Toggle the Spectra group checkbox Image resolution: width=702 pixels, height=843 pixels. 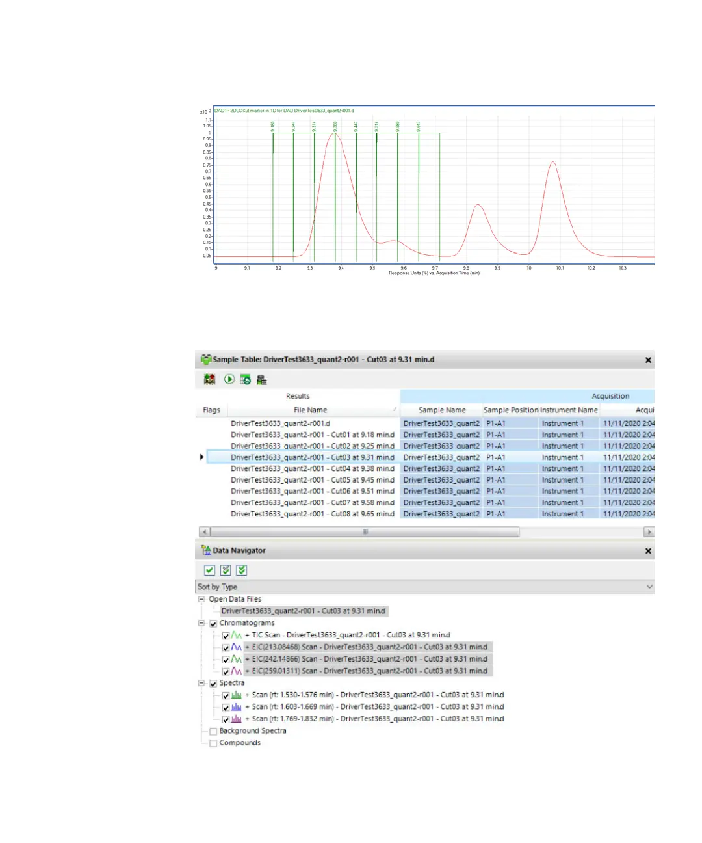click(213, 684)
